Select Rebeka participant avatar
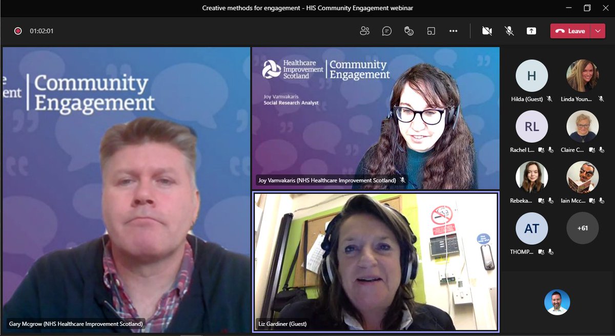This screenshot has height=336, width=615. click(x=531, y=177)
